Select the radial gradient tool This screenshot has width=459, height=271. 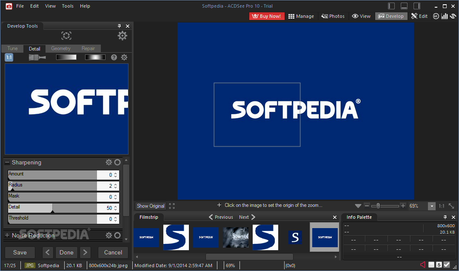click(95, 57)
